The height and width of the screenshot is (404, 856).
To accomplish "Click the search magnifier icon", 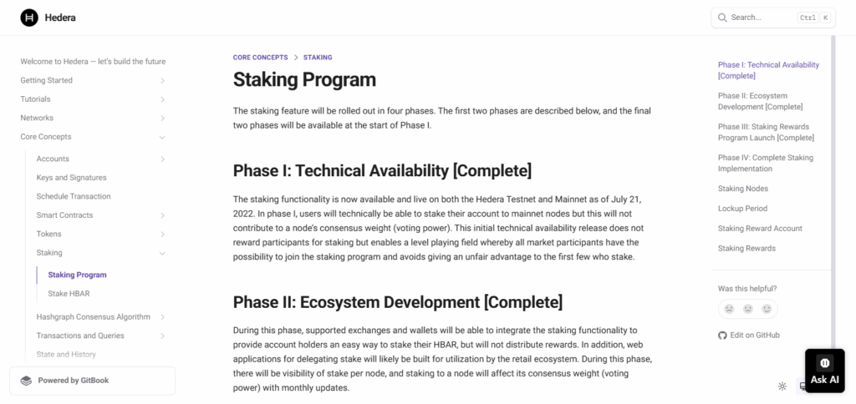I will click(723, 18).
